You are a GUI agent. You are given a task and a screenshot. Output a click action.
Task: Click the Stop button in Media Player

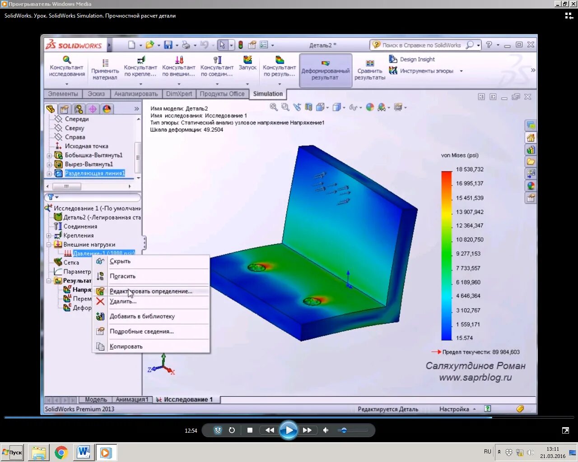[x=250, y=430]
